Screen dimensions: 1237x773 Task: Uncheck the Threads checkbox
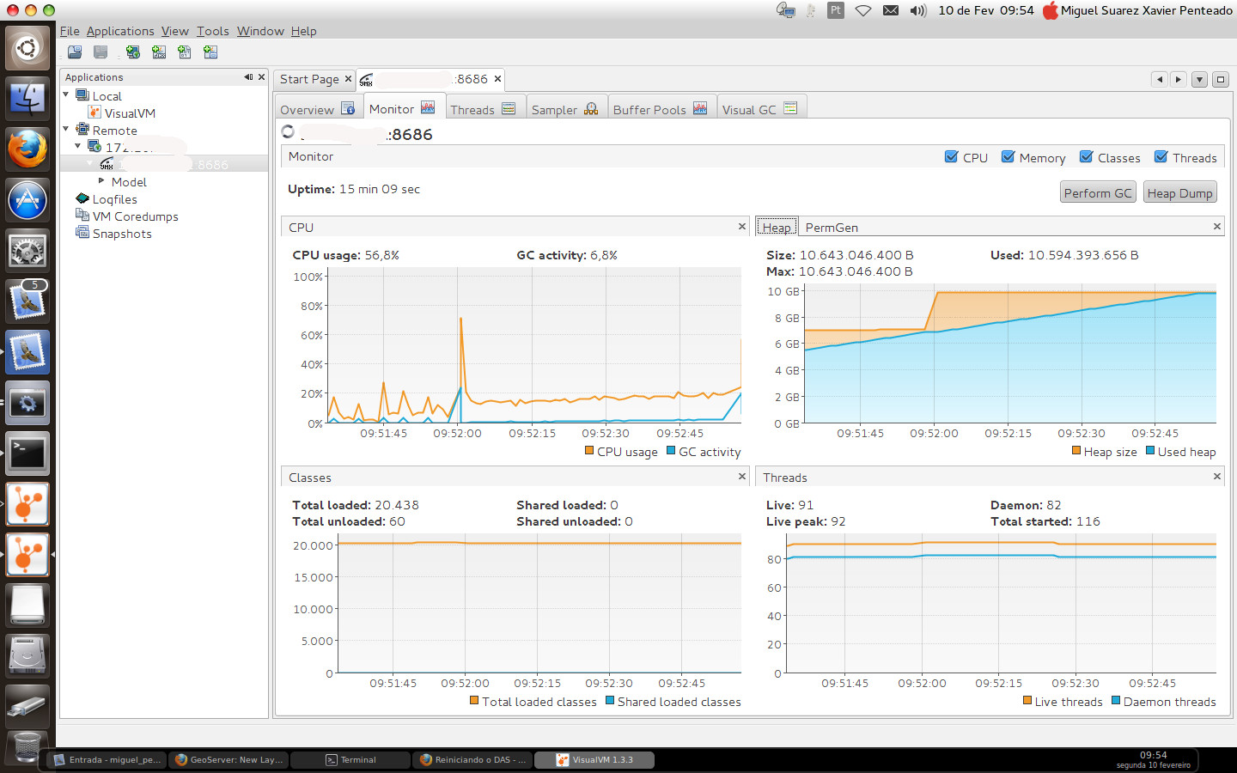[1161, 157]
